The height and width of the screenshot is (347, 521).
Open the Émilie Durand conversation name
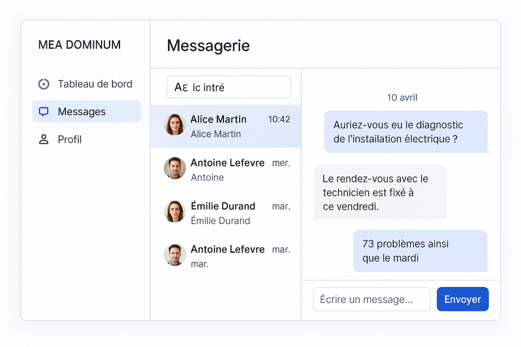[223, 206]
